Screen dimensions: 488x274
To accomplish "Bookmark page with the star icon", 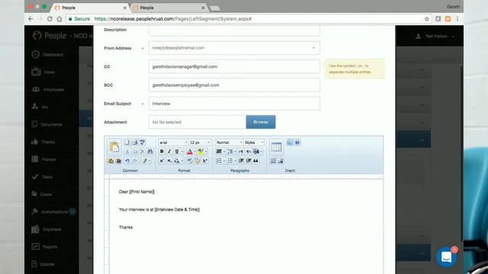I will click(x=427, y=19).
